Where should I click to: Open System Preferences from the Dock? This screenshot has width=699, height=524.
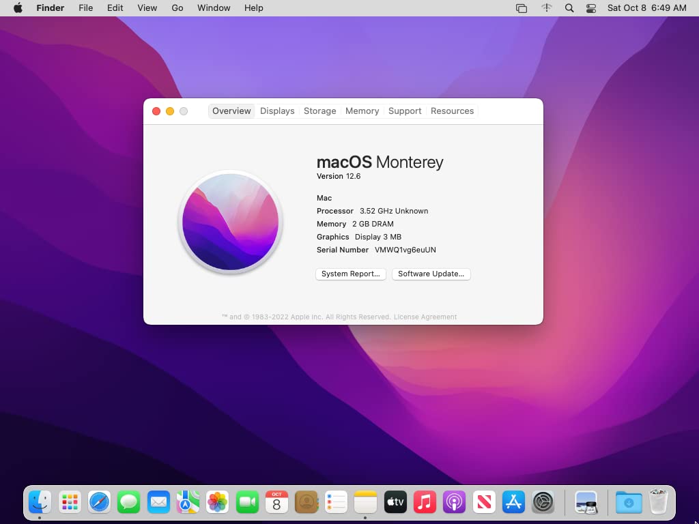tap(543, 502)
